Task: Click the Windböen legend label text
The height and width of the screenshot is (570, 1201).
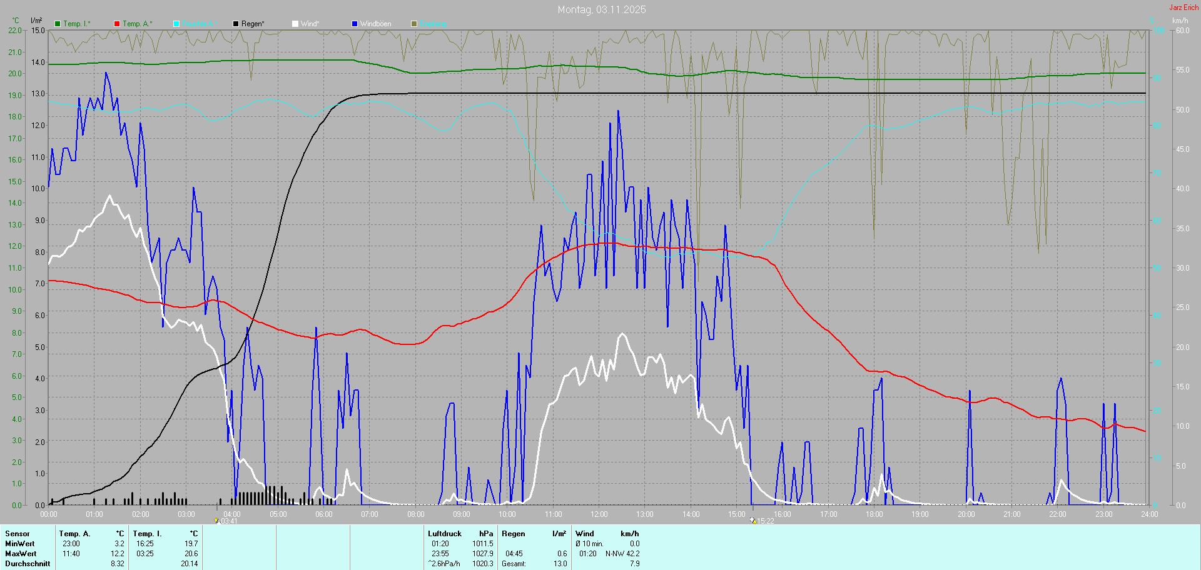Action: (x=375, y=24)
